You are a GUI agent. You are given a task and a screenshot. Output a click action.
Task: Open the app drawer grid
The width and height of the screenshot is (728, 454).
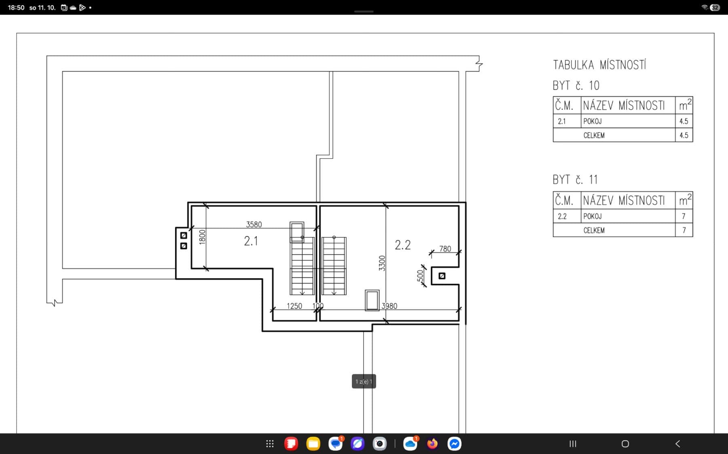coord(269,443)
